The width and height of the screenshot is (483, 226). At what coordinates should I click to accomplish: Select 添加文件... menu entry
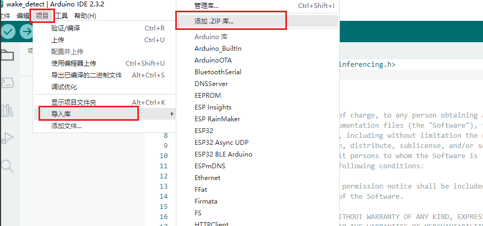coord(66,126)
